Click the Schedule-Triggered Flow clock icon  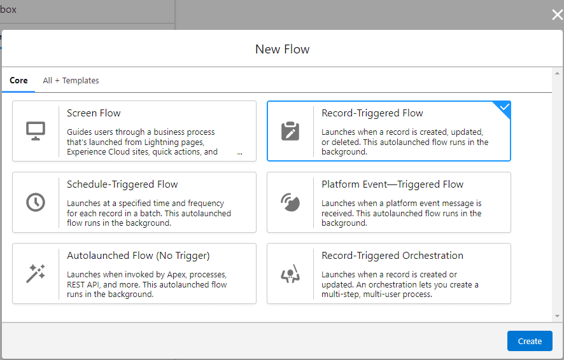pos(36,202)
